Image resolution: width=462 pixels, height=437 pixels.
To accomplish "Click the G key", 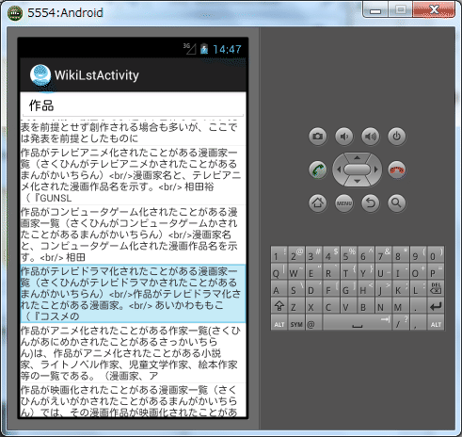I will click(x=348, y=288).
